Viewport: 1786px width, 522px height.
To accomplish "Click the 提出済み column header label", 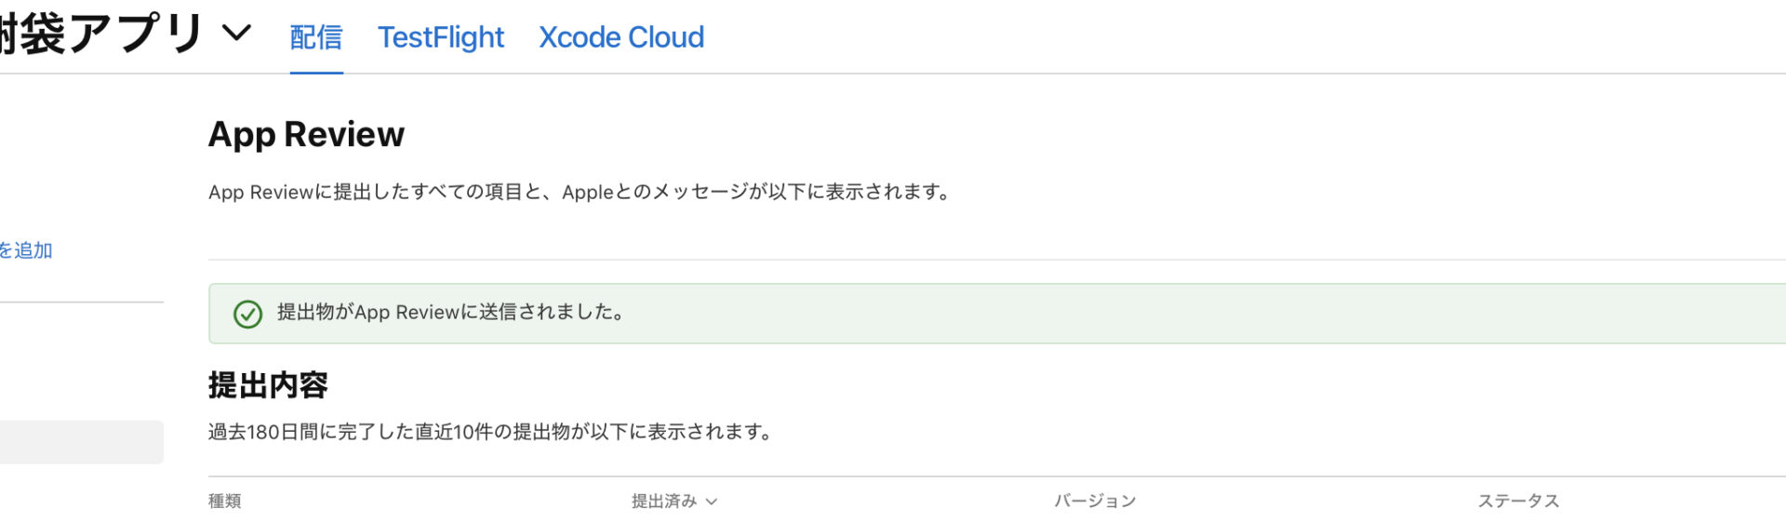I will [x=664, y=502].
